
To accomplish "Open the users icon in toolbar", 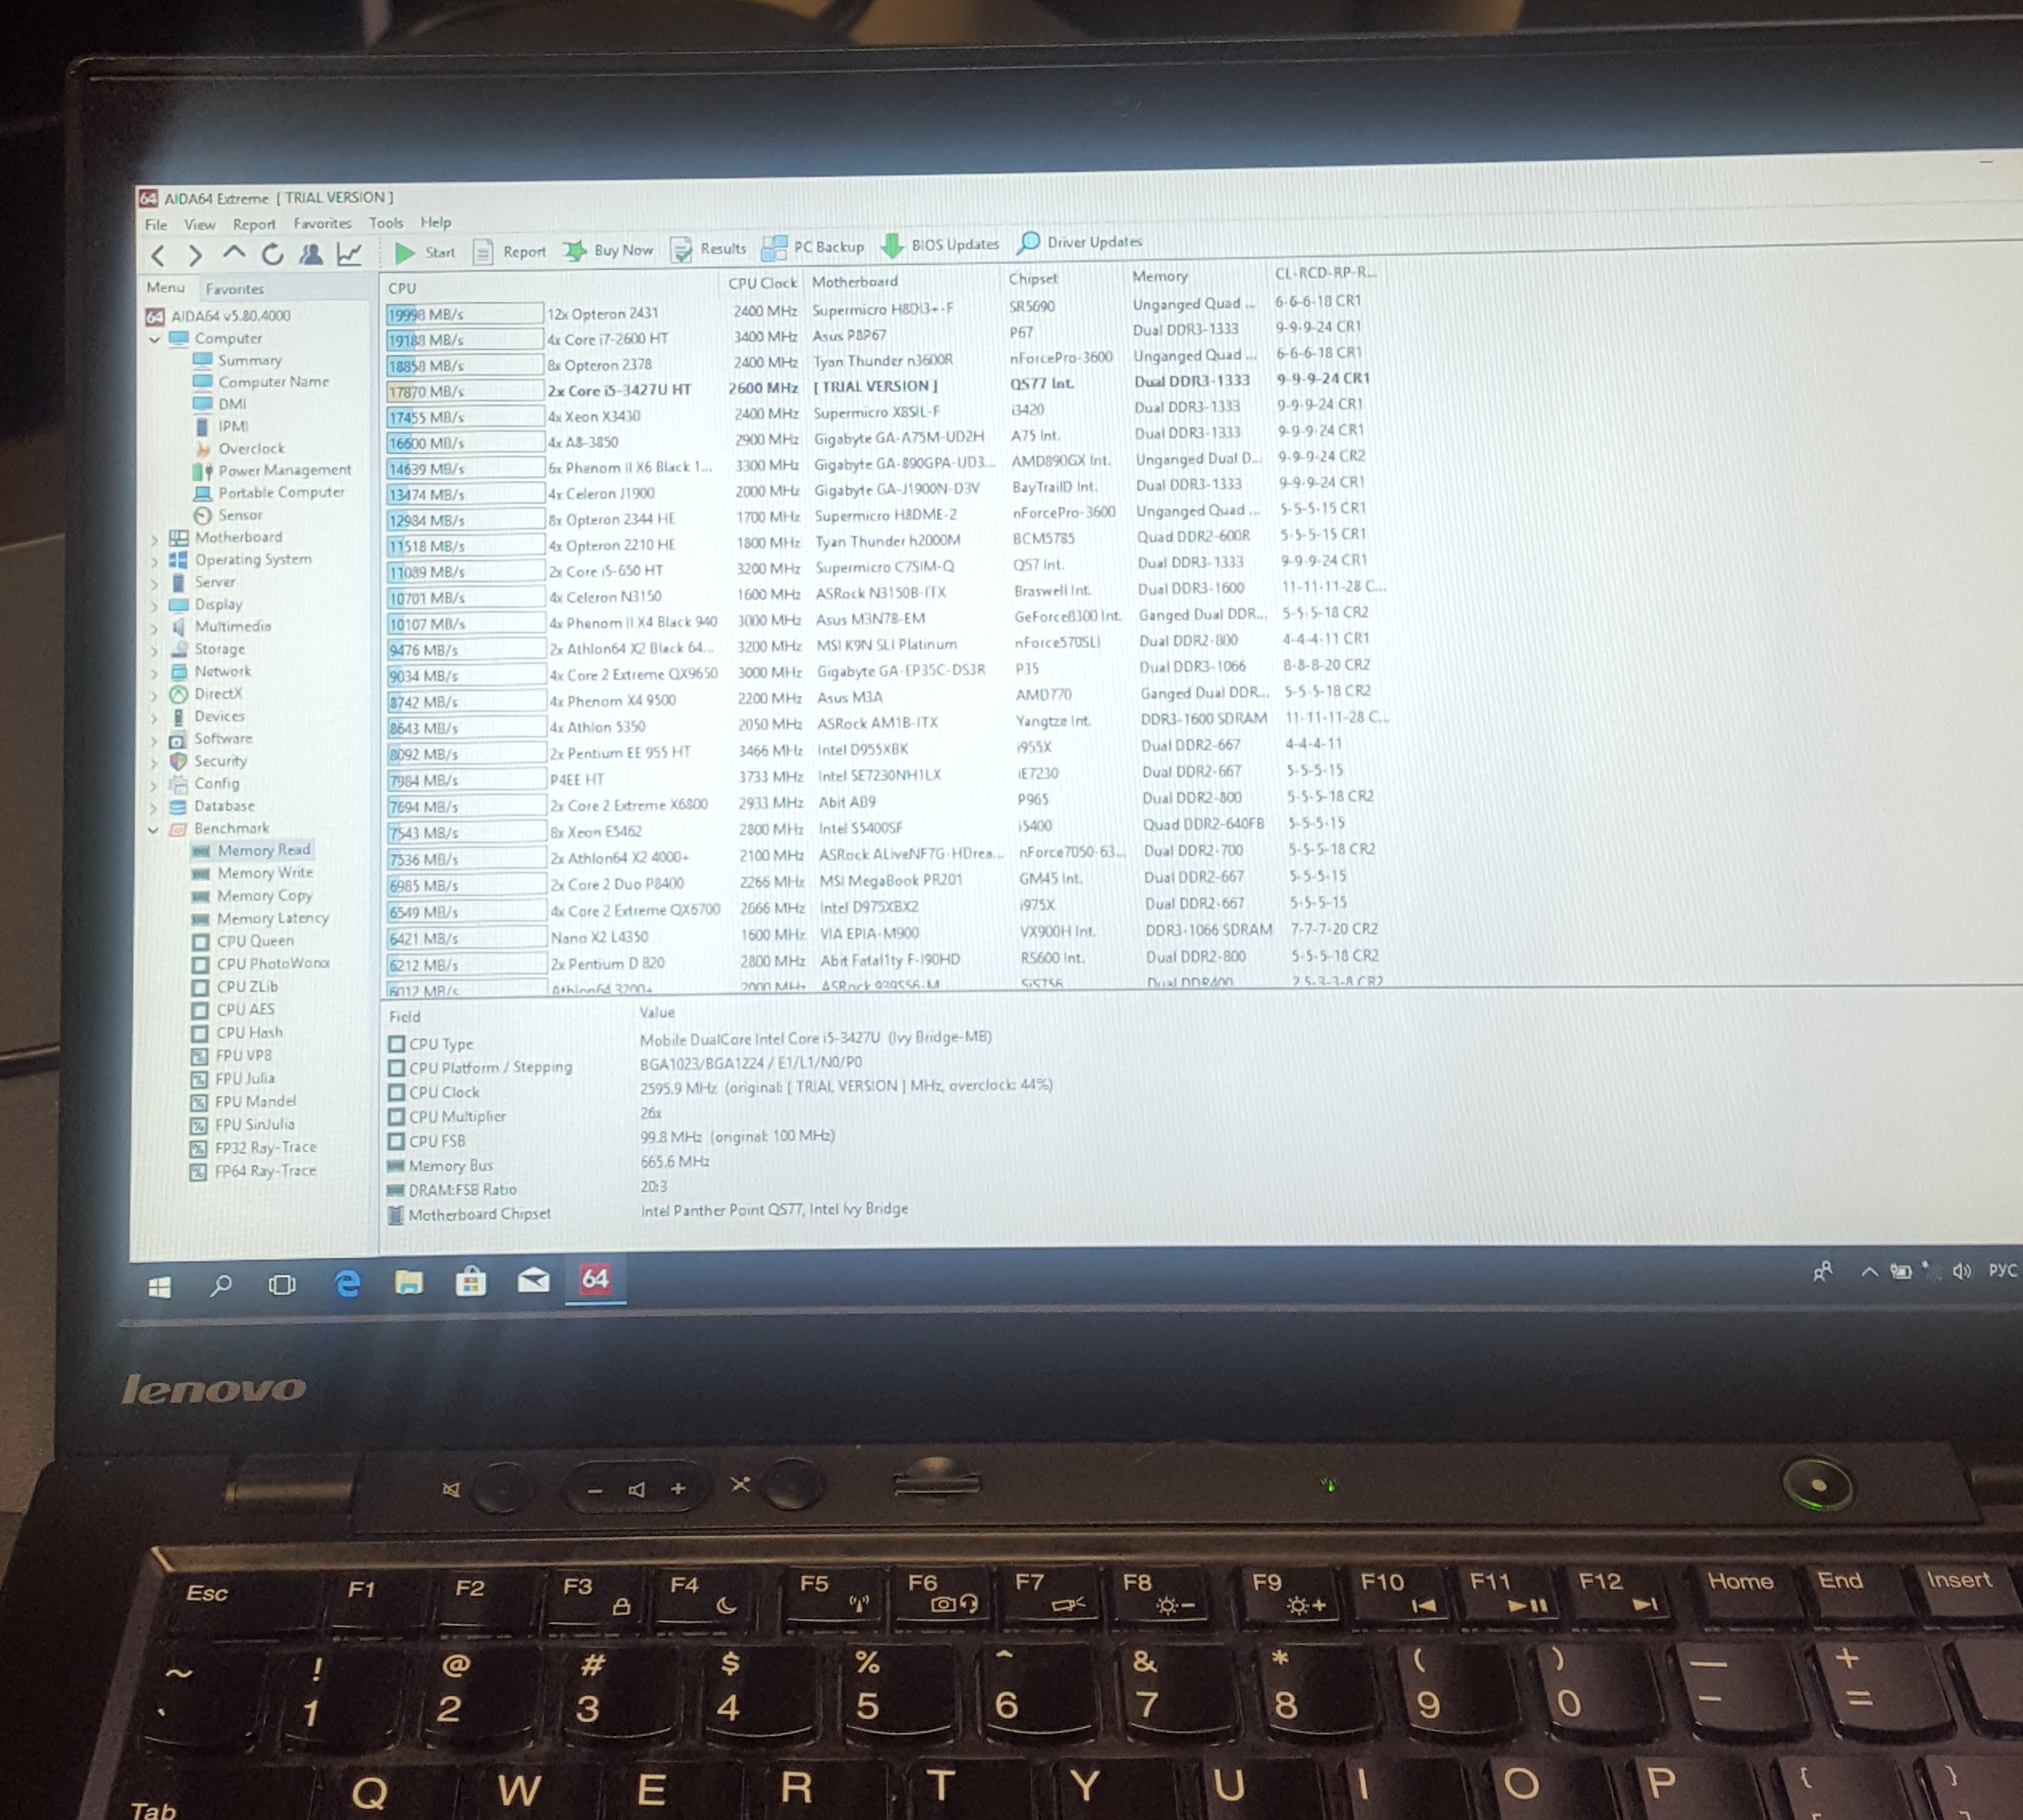I will [x=311, y=254].
